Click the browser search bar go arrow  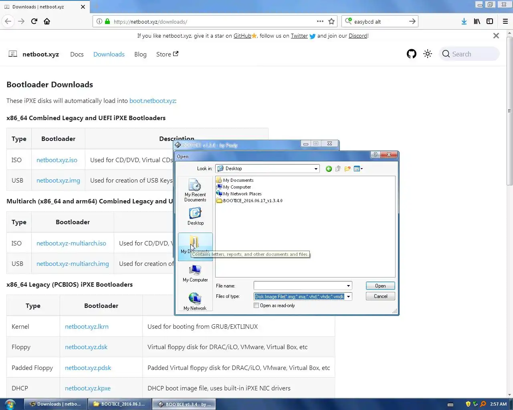click(412, 21)
